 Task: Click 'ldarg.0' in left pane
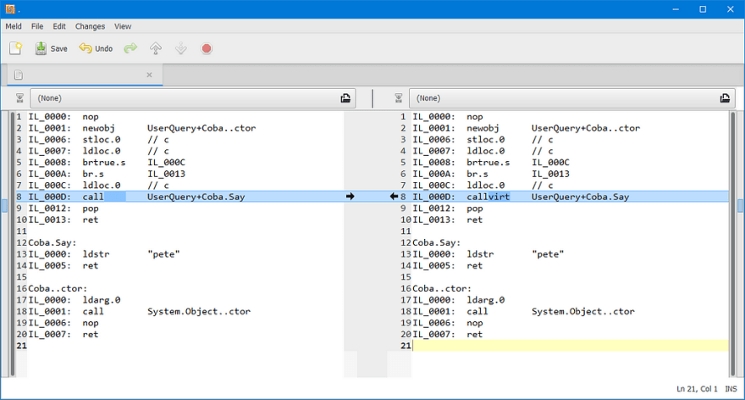pos(102,300)
